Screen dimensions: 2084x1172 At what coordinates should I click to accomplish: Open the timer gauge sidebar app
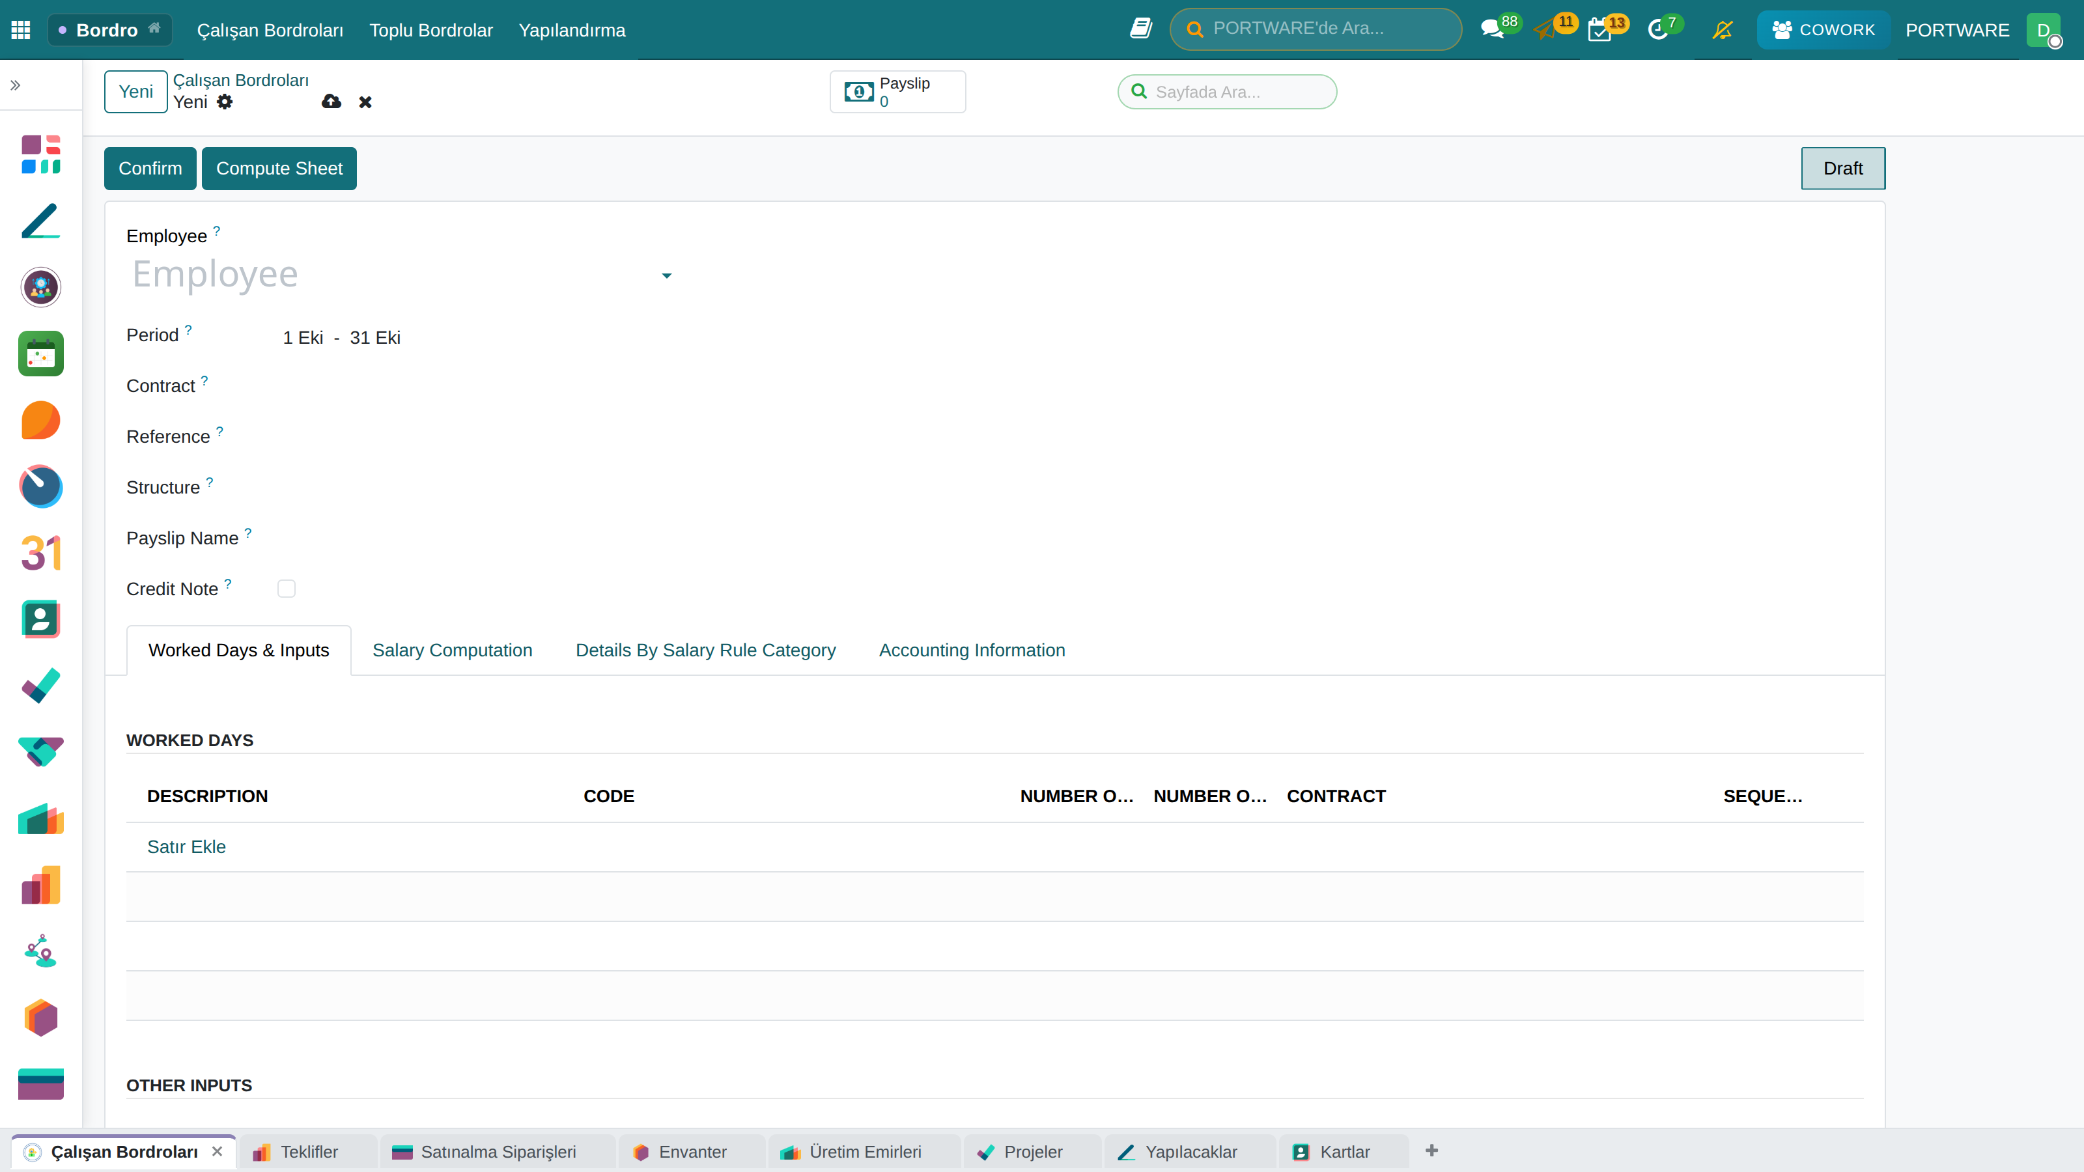click(x=40, y=486)
